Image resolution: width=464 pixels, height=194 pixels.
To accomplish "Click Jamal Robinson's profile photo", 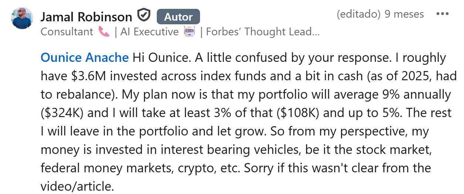I will (23, 18).
